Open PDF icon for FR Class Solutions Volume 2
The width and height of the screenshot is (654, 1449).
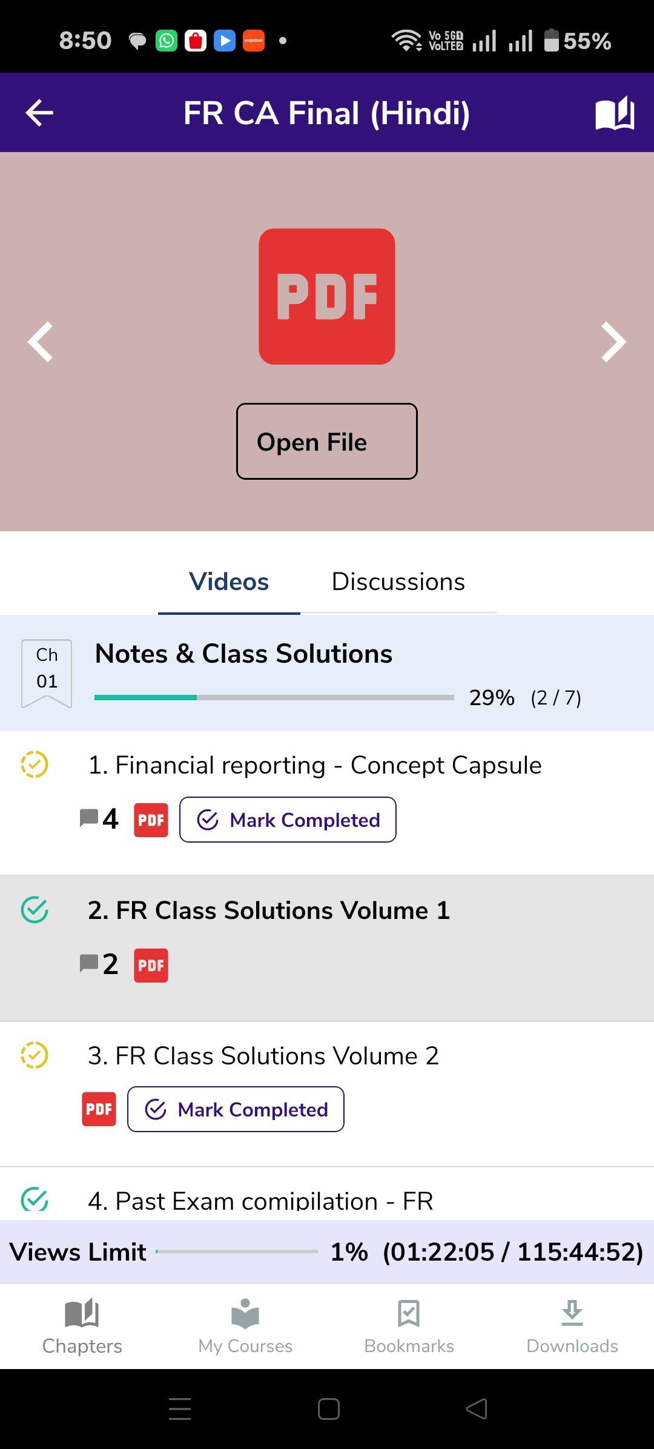99,1109
